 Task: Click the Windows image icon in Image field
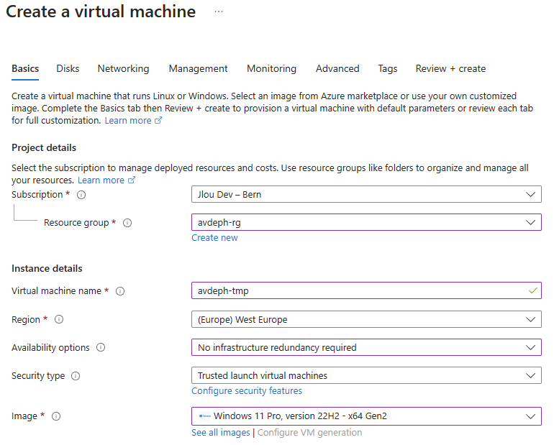pyautogui.click(x=204, y=416)
